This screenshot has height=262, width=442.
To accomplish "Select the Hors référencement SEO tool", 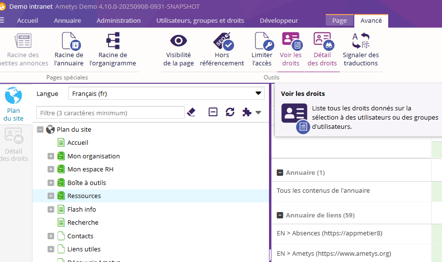I will (222, 42).
